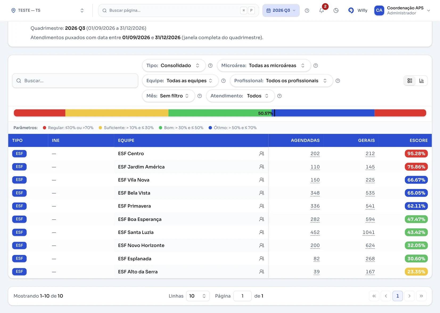The image size is (440, 313).
Task: Click the Buscar table search field
Action: point(75,81)
